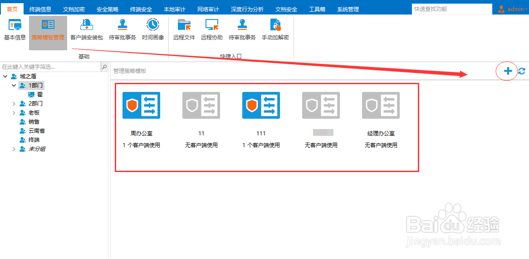Expand 未分组 tree node

14,149
